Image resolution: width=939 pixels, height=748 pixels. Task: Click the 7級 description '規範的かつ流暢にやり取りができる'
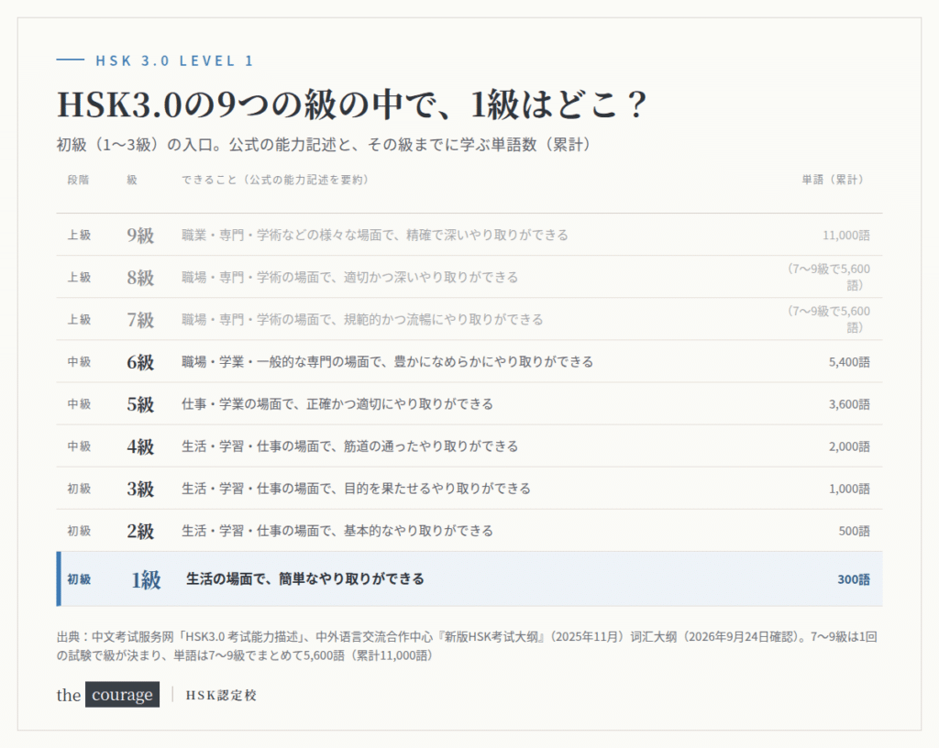pos(443,320)
